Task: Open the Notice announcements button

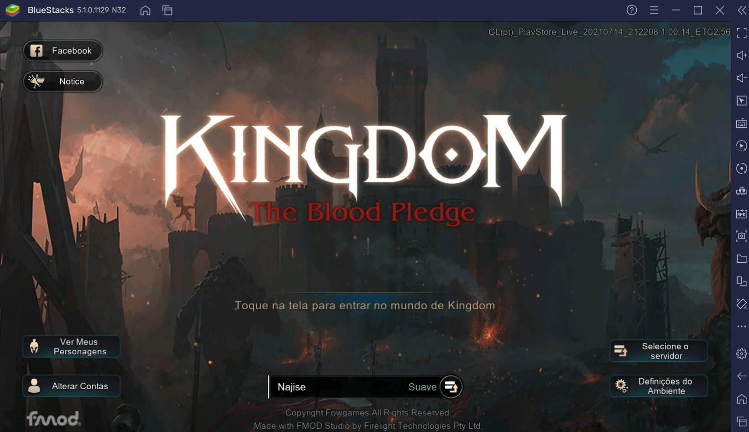Action: 63,82
